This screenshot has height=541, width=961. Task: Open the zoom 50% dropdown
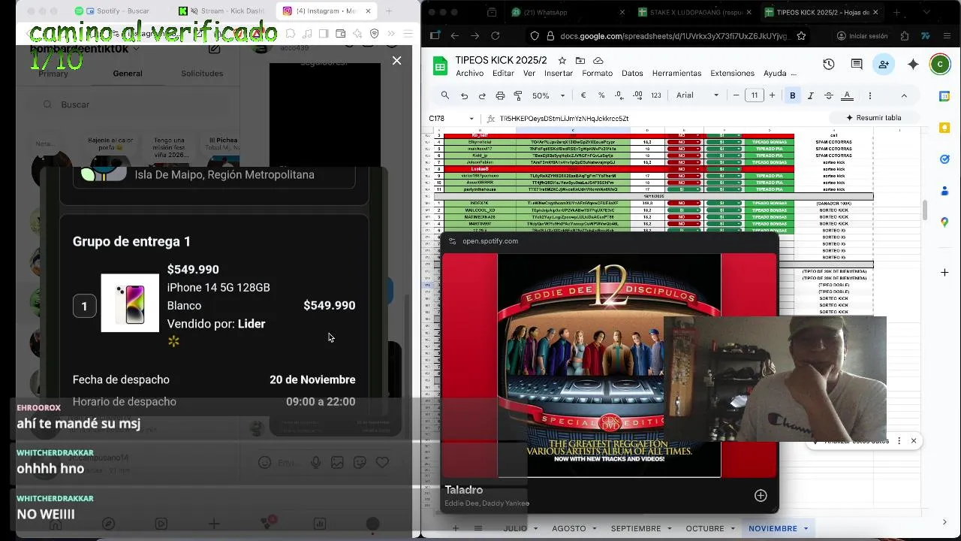549,95
